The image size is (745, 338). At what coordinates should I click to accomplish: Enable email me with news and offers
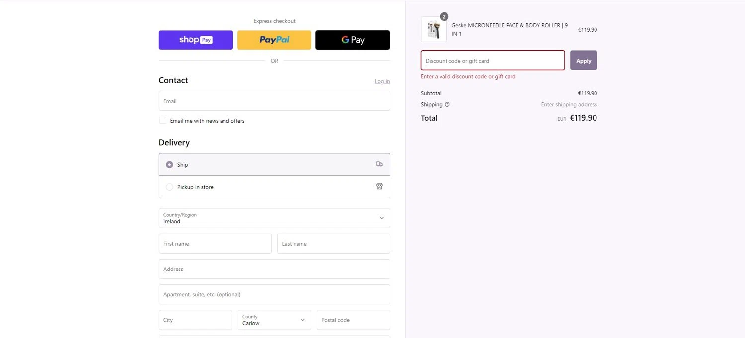coord(163,121)
